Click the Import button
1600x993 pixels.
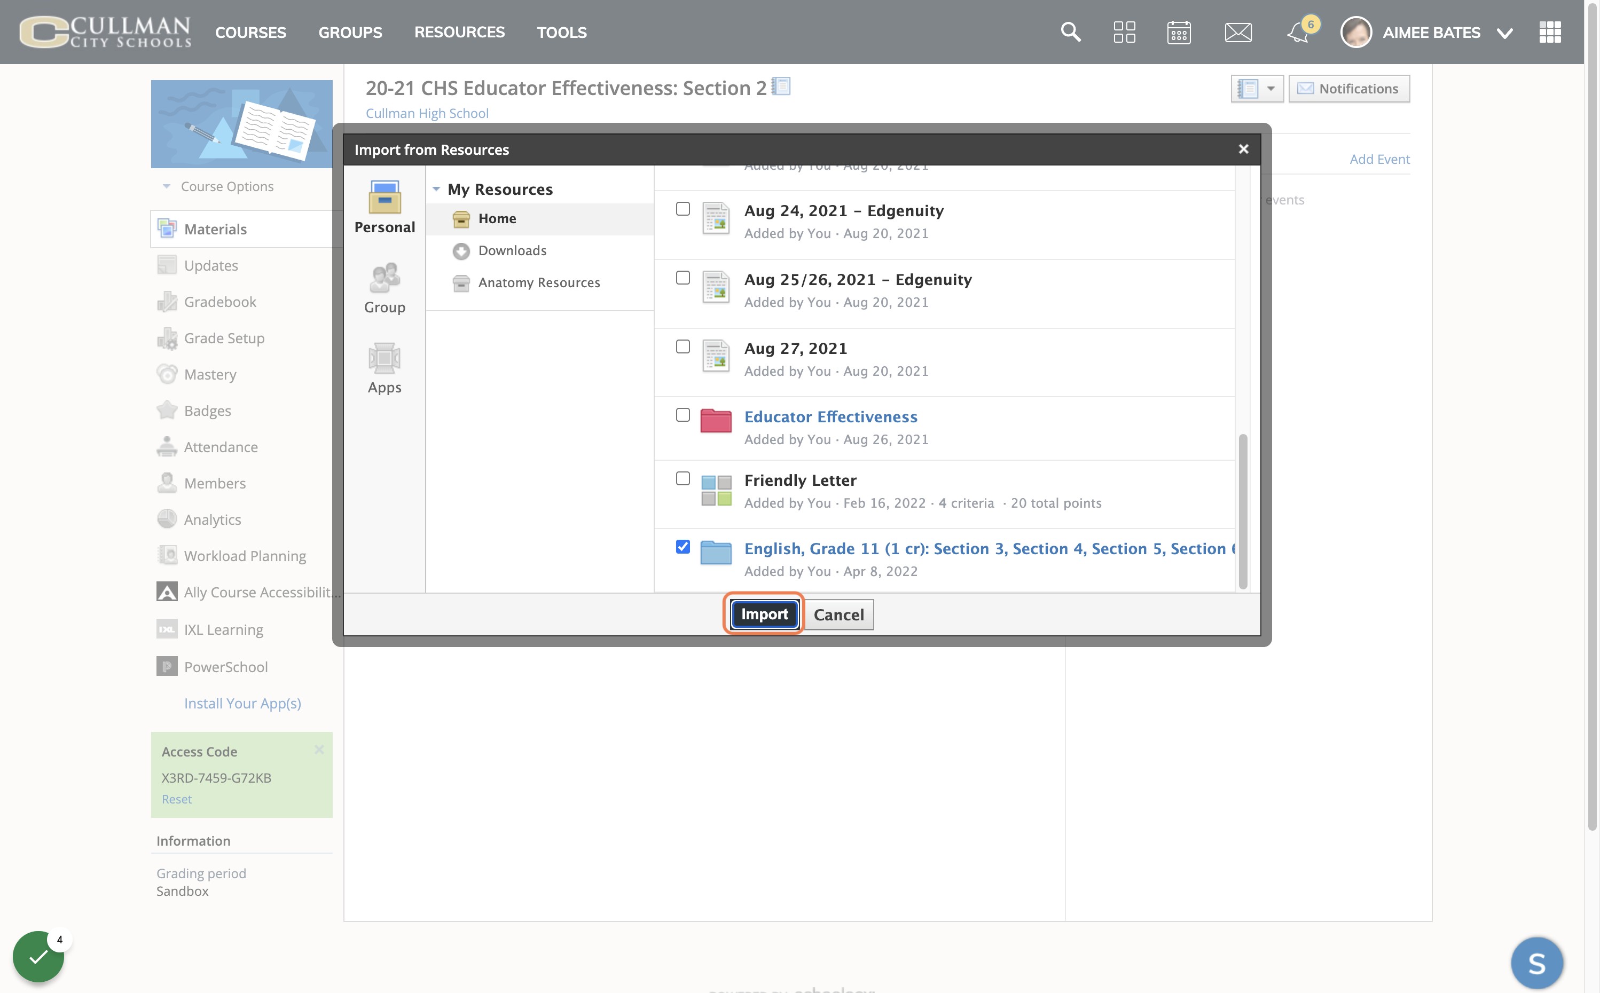click(x=765, y=614)
